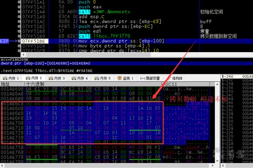Select the call <JMP.&memset> instruction
Viewport: 253px width, 168px height.
pyautogui.click(x=104, y=12)
